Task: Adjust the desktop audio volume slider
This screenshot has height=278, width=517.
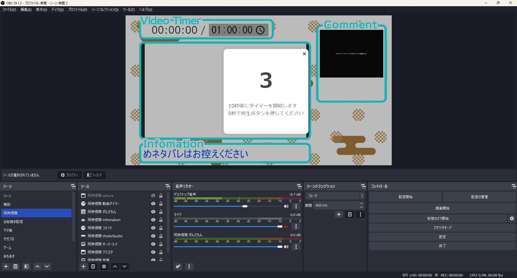Action: (x=228, y=206)
